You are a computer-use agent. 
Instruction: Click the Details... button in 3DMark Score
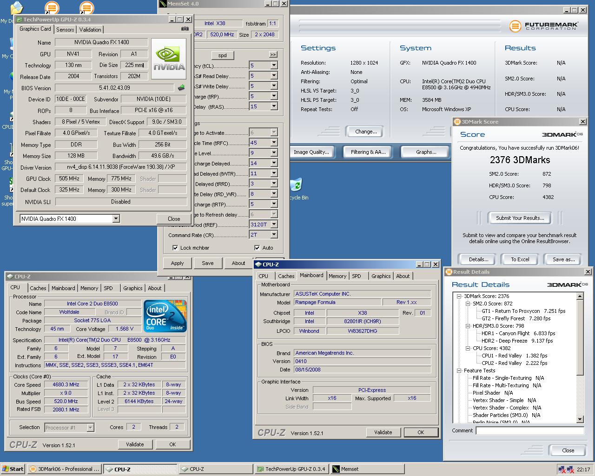(x=478, y=259)
